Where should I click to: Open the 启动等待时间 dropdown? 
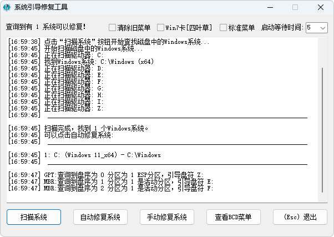pos(316,27)
